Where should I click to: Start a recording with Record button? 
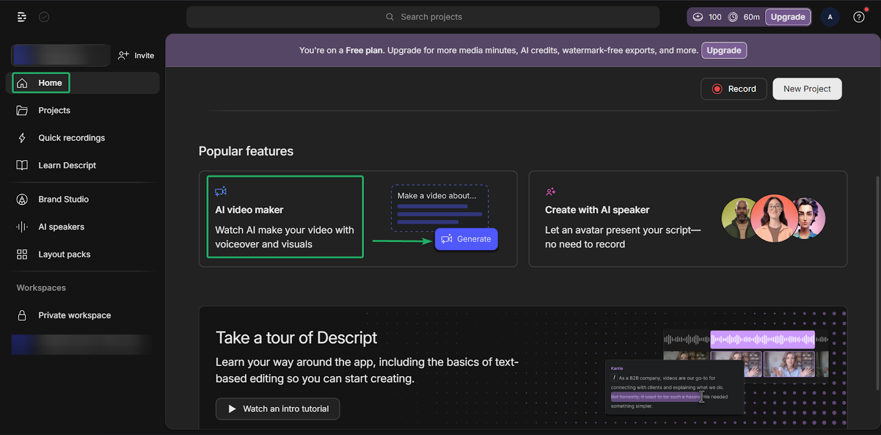point(733,89)
